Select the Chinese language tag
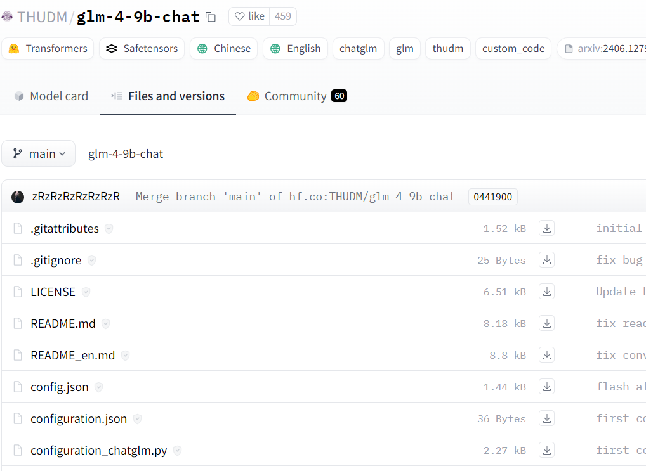 (224, 49)
